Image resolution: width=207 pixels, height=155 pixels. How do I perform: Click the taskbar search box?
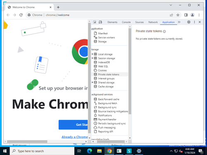(42, 151)
